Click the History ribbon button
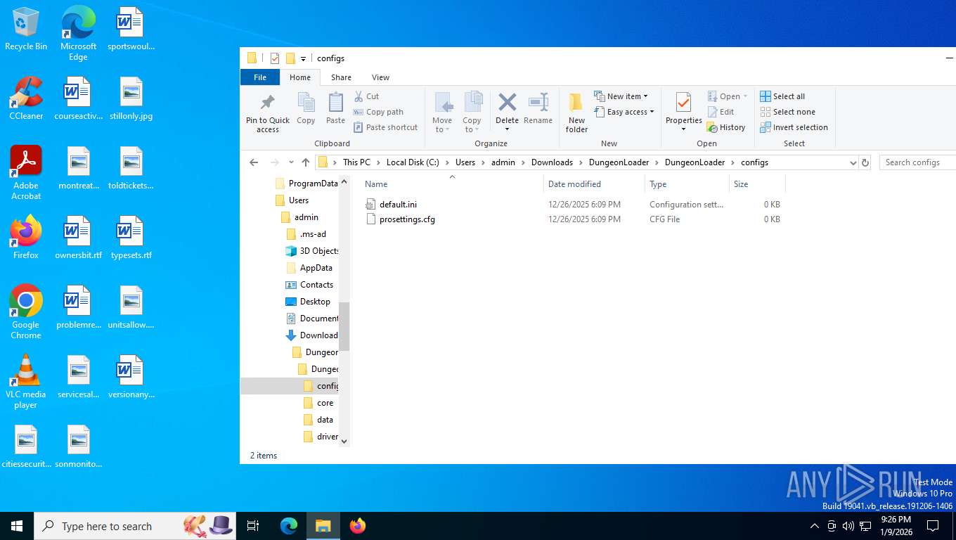This screenshot has width=956, height=540. point(726,127)
